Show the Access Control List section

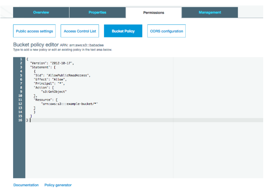point(80,31)
